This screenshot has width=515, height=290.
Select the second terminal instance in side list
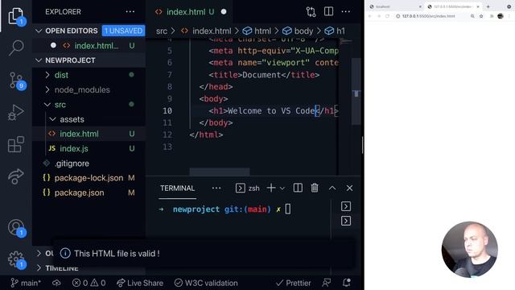coord(346,221)
